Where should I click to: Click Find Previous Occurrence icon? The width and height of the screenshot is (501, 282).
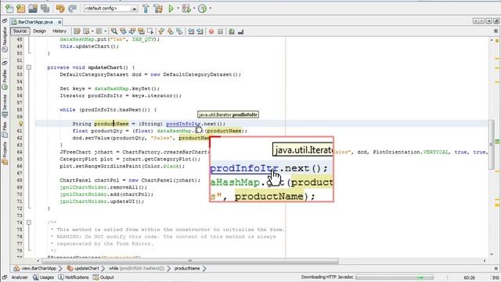click(123, 31)
